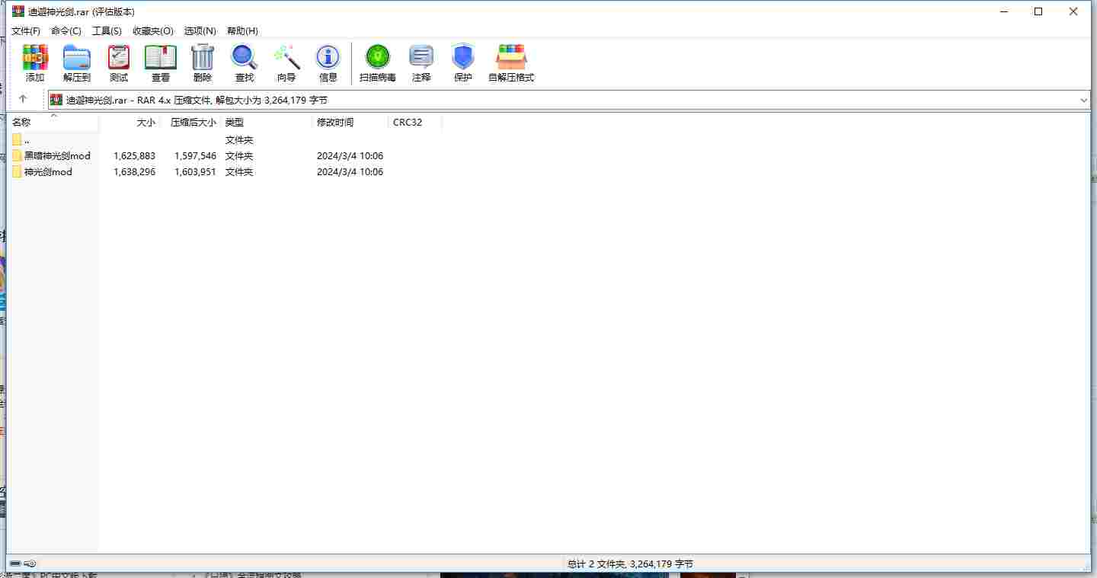Image resolution: width=1097 pixels, height=578 pixels.
Task: Click the archive path text field
Action: pyautogui.click(x=569, y=100)
